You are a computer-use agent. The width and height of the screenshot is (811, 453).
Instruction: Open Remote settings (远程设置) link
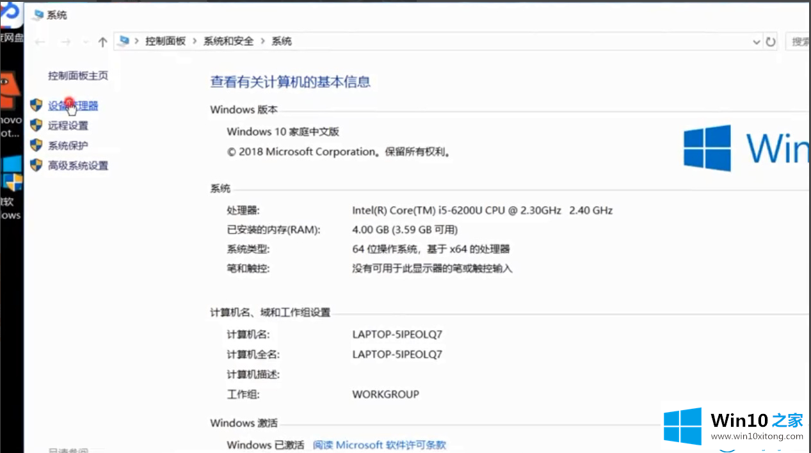click(68, 125)
